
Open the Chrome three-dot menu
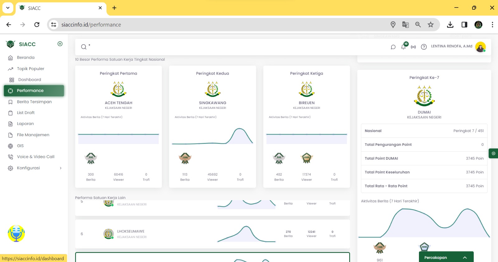492,25
